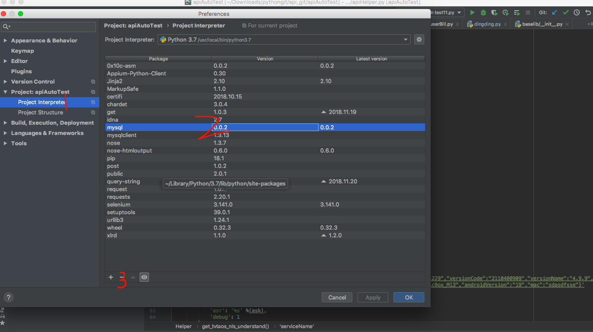
Task: Expand the Editor settings section
Action: 5,61
